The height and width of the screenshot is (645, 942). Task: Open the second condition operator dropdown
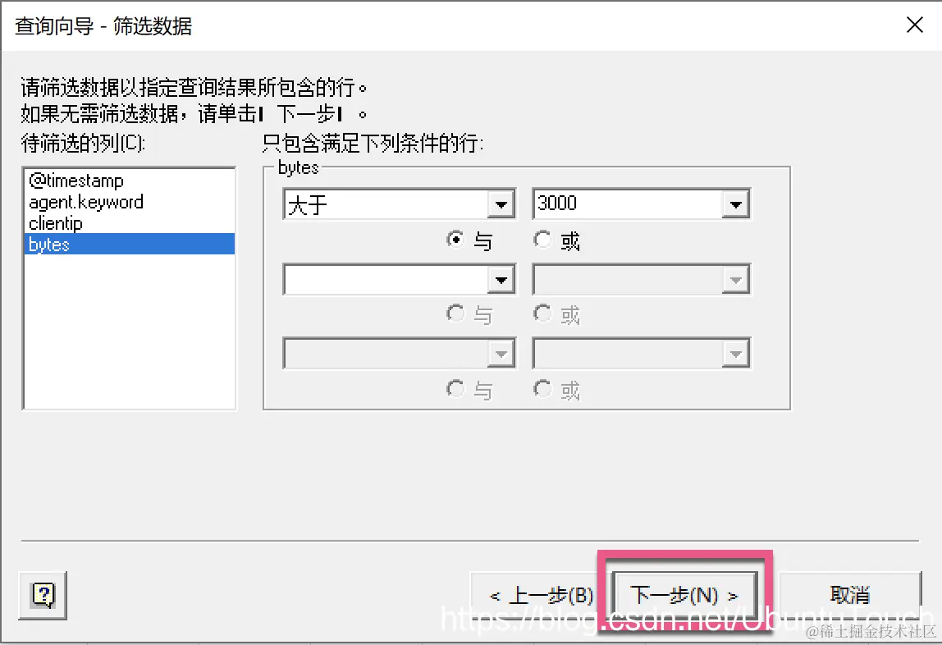(x=501, y=279)
